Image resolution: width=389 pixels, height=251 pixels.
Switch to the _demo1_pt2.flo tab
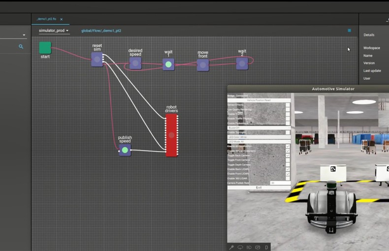[47, 19]
